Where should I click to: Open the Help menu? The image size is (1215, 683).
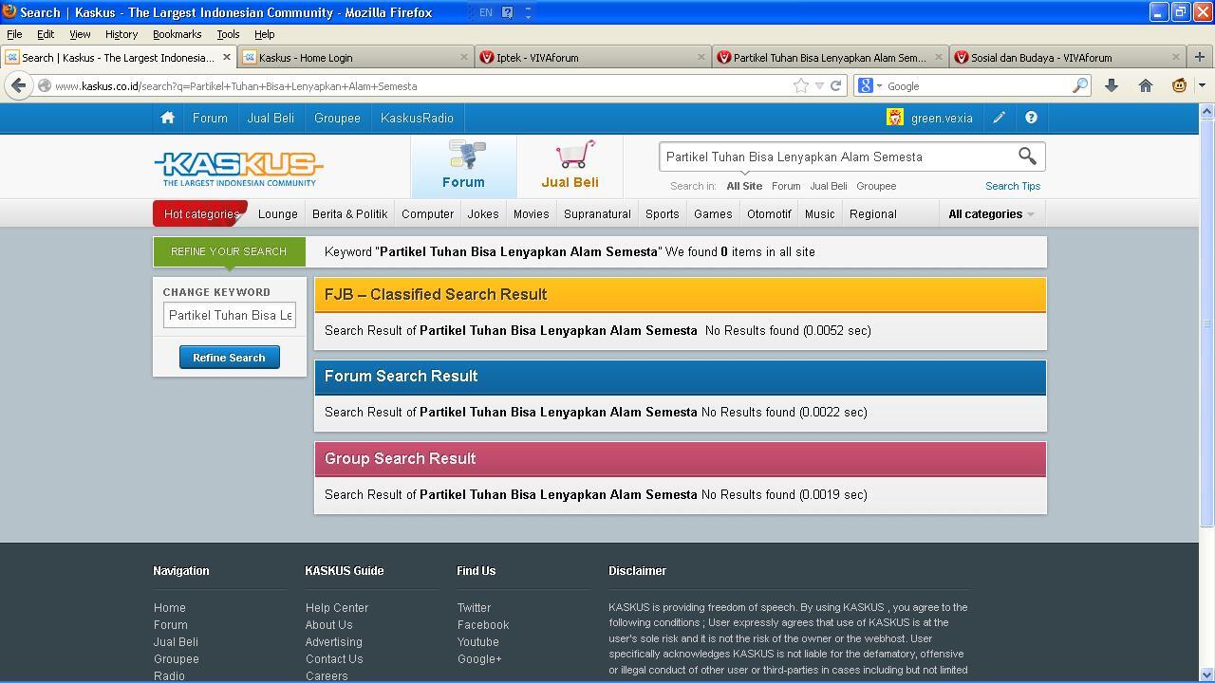point(264,34)
